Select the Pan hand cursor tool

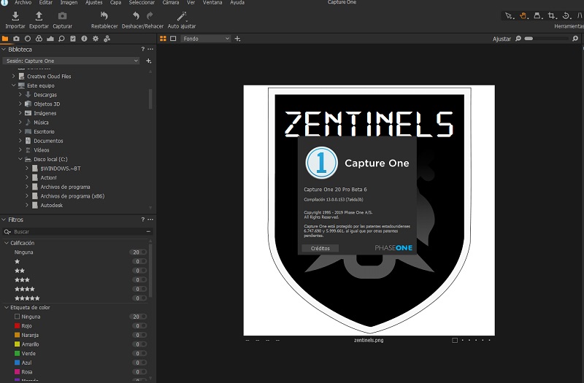coord(523,15)
